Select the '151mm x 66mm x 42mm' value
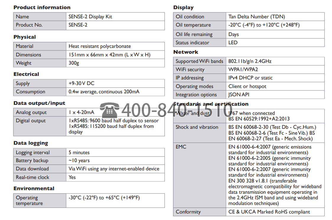 (110, 55)
